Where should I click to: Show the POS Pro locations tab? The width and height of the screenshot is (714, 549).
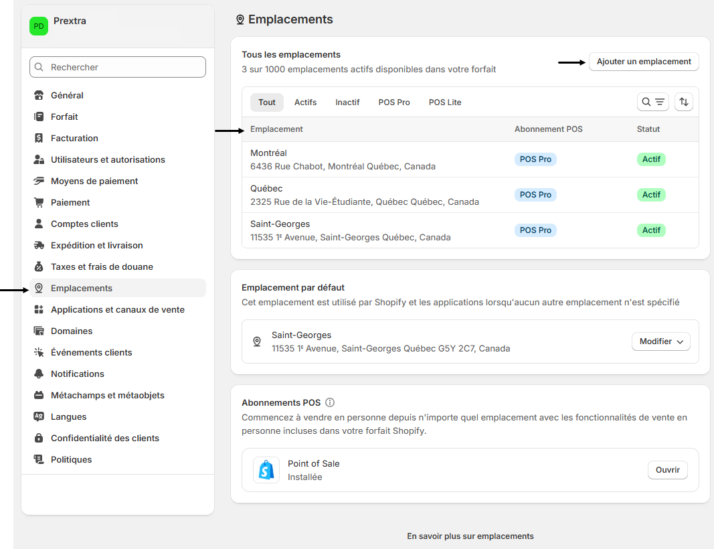394,102
